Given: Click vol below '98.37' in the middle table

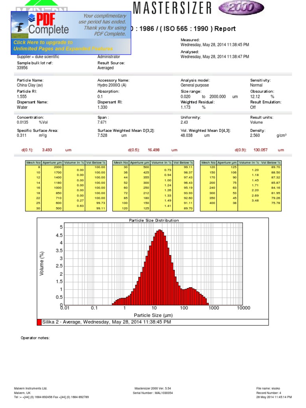Looking at the screenshot, I should point(188,173).
